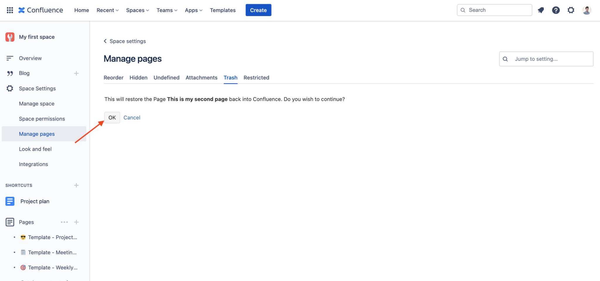Open the Teams dropdown
The height and width of the screenshot is (281, 600).
coord(167,10)
